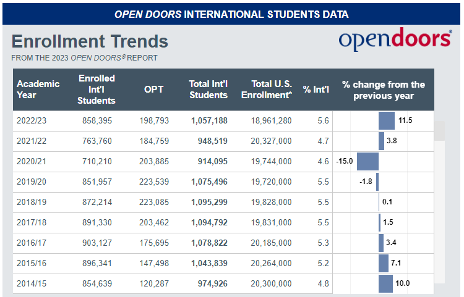Click the 1,057,188 total students value
Viewport: 464px width, 297px height.
208,120
